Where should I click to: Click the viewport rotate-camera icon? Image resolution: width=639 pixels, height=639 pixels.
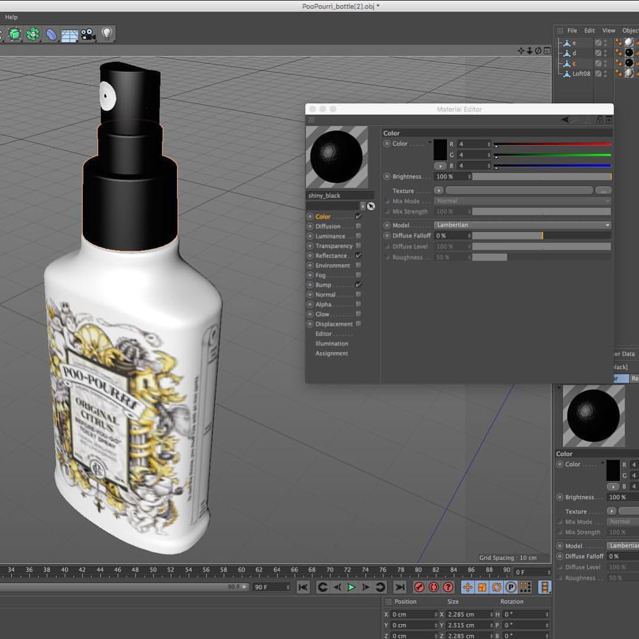point(538,50)
